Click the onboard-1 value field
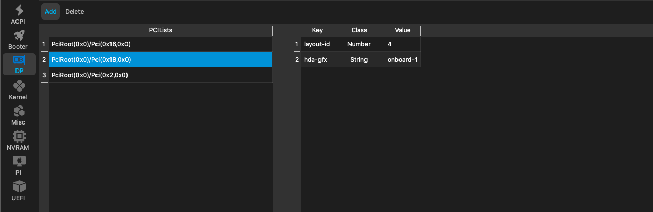Image resolution: width=653 pixels, height=212 pixels. coord(402,60)
